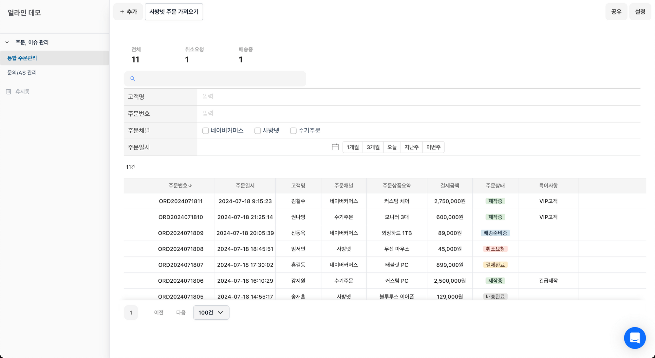
Task: Check the 네이버커머스 channel checkbox
Action: 206,131
